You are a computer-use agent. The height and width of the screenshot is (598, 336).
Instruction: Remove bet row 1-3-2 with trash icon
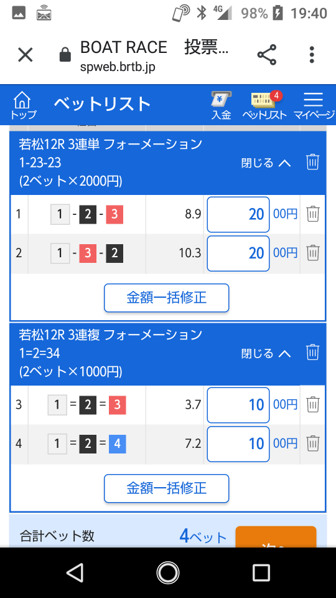pos(313,252)
